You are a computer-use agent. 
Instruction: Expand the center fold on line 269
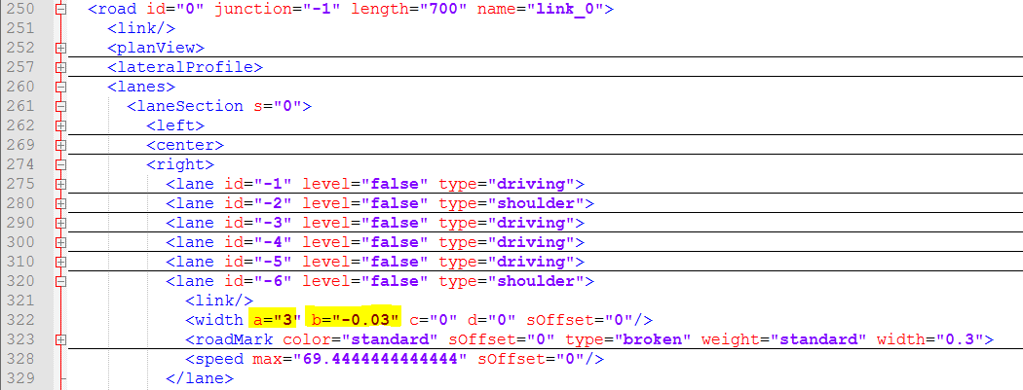click(60, 145)
